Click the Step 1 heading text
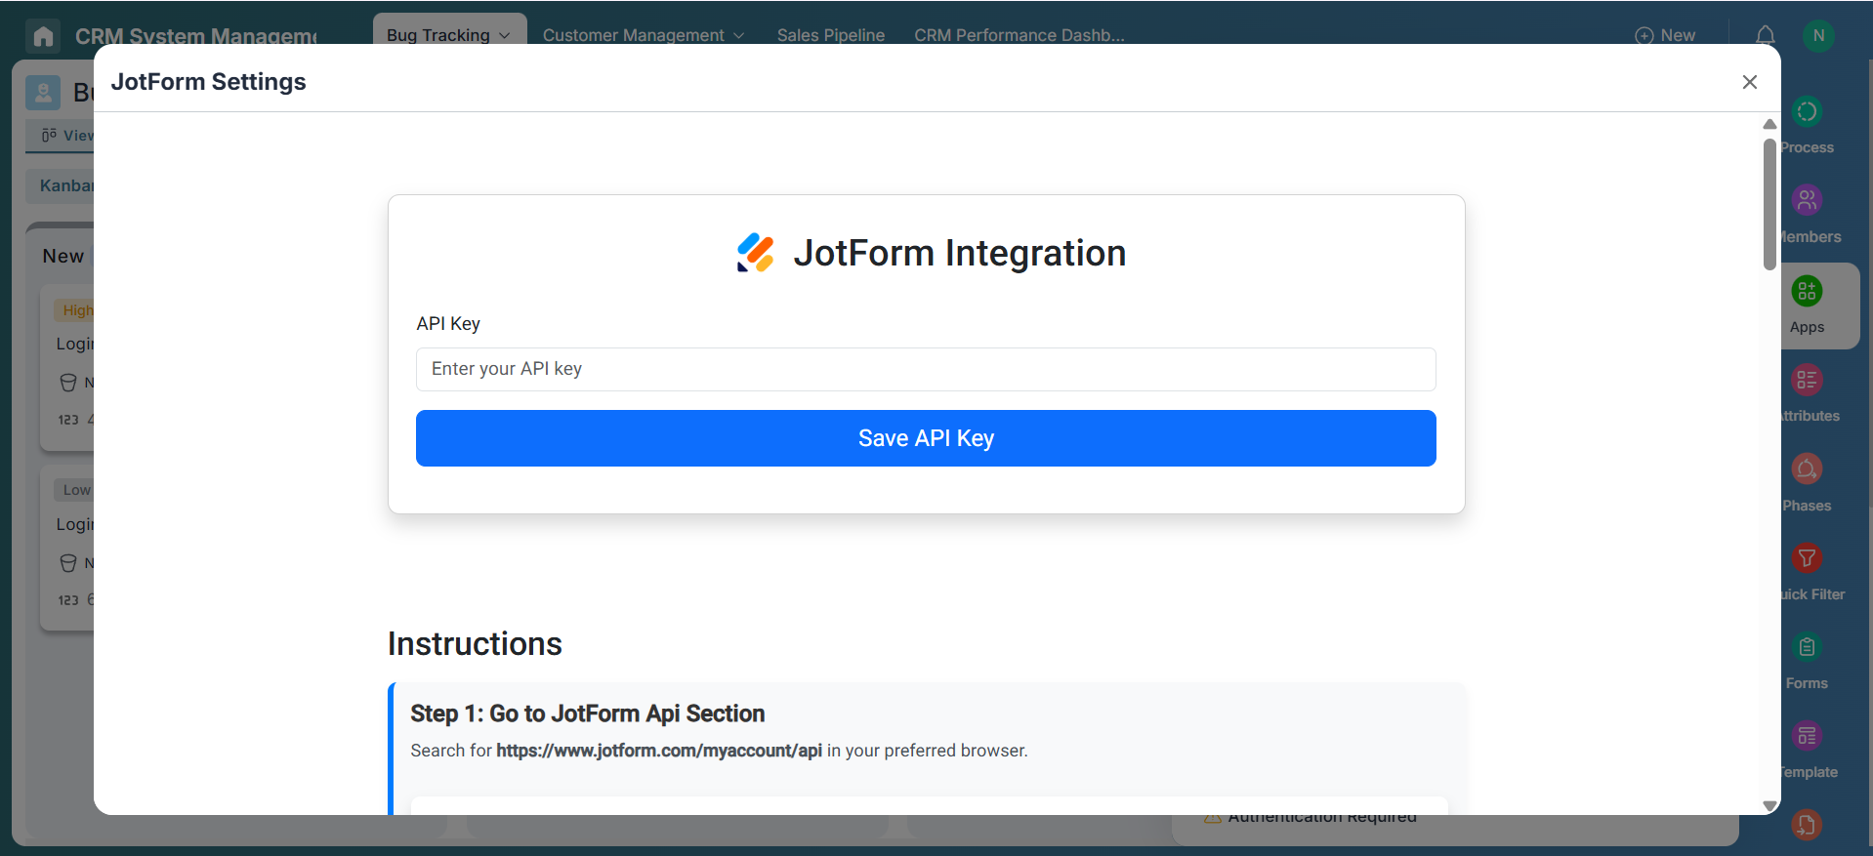 (588, 713)
